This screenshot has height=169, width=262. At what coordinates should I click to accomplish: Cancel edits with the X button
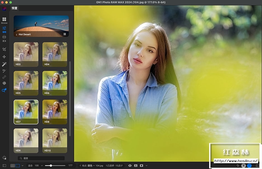(x=244, y=166)
